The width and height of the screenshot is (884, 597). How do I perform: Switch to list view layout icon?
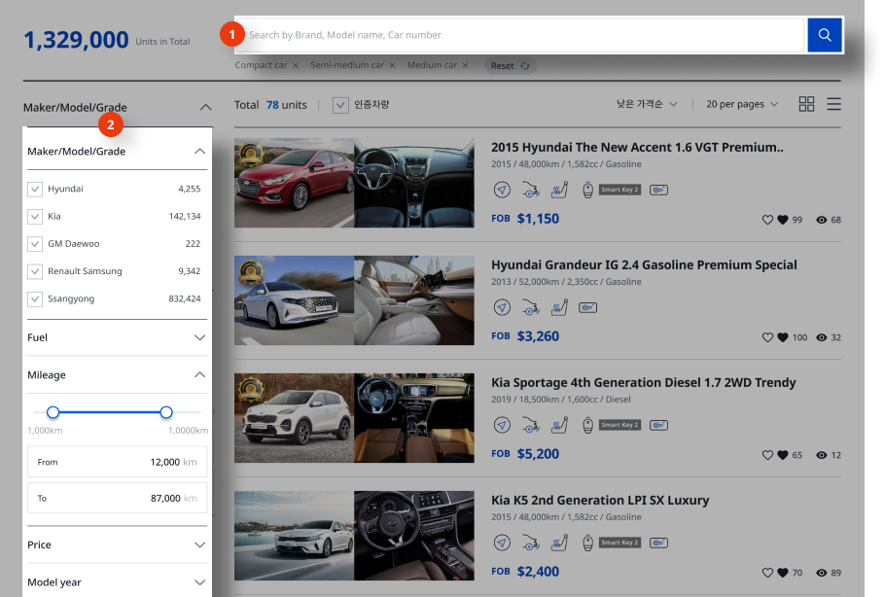click(x=833, y=104)
